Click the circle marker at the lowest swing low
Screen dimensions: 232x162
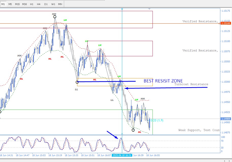click(133, 130)
